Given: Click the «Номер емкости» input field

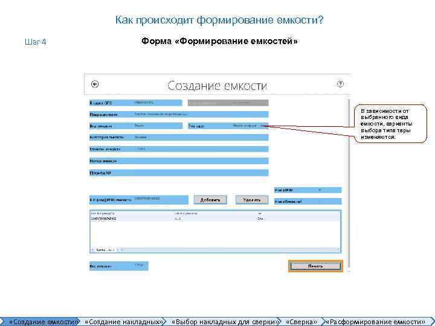Looking at the screenshot, I should click(x=179, y=161).
